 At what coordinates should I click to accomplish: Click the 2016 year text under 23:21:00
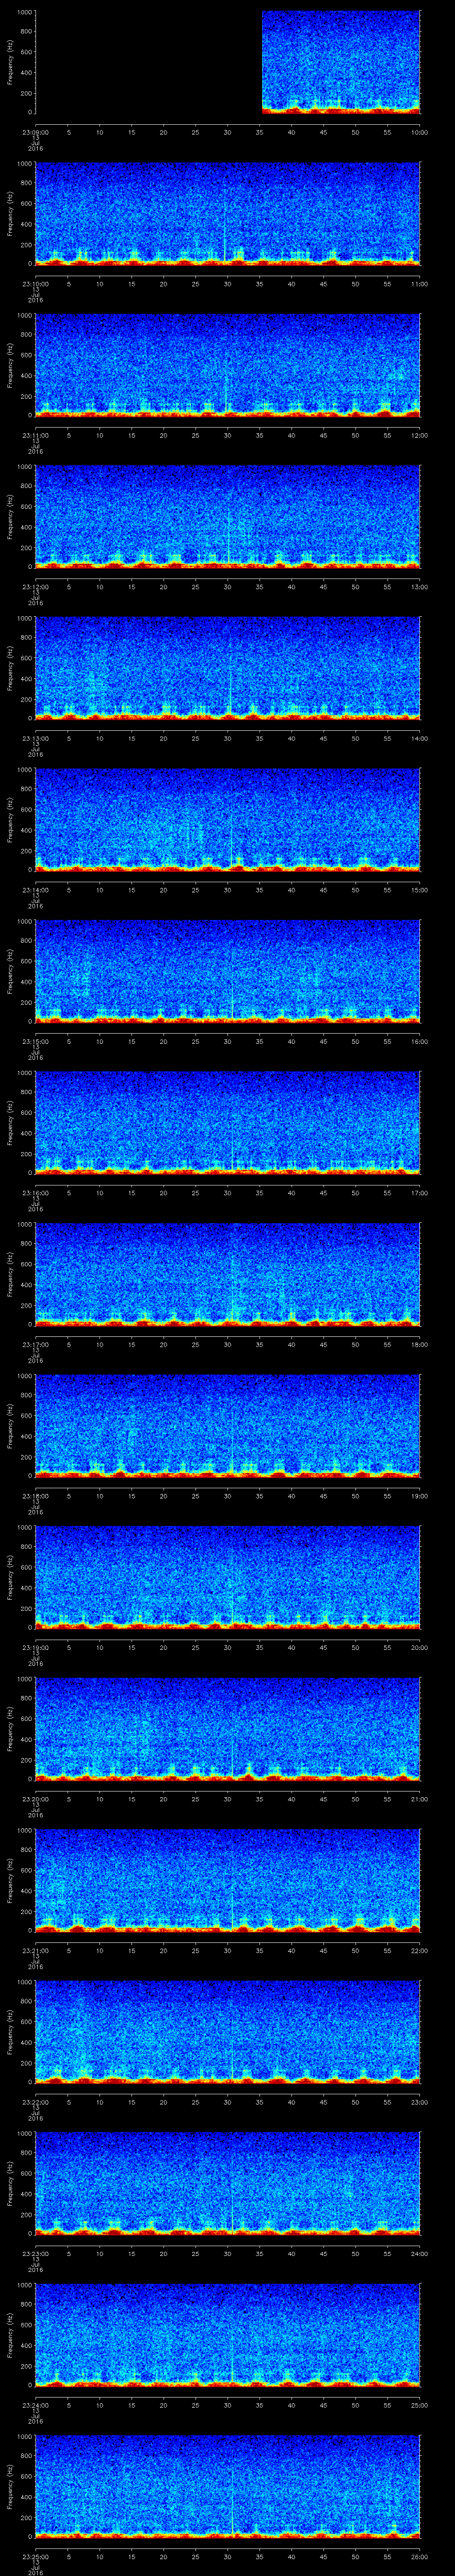click(36, 1966)
